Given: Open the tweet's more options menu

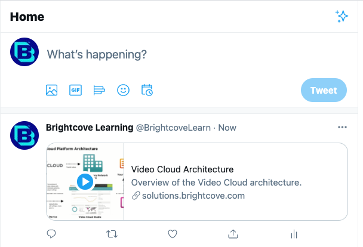Looking at the screenshot, I should (x=342, y=127).
